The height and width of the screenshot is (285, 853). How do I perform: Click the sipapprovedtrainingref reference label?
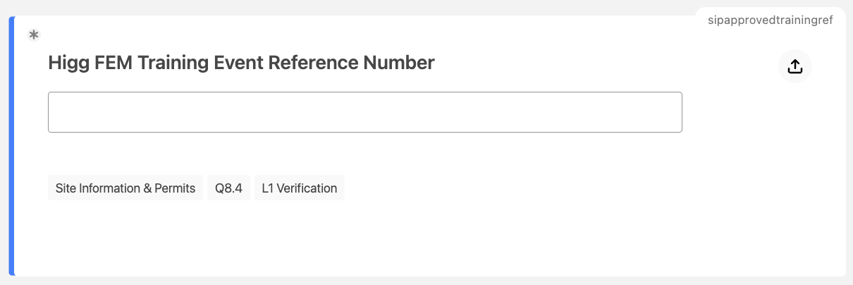coord(770,20)
